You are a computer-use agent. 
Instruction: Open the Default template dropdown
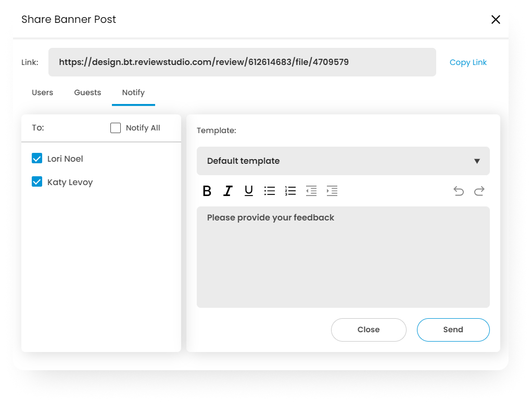tap(343, 161)
